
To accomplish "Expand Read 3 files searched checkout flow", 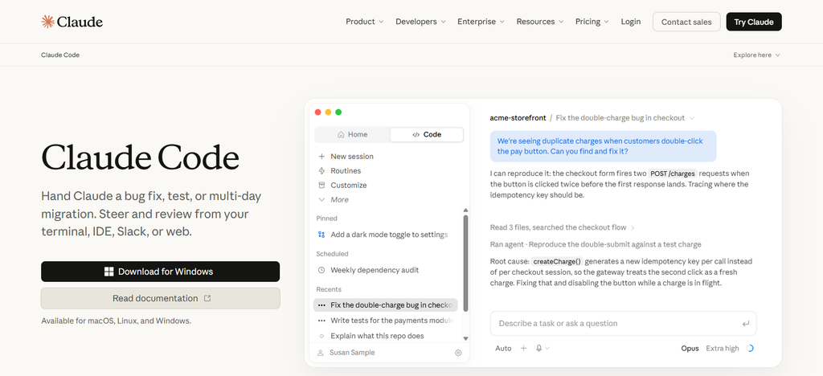I will tap(563, 227).
